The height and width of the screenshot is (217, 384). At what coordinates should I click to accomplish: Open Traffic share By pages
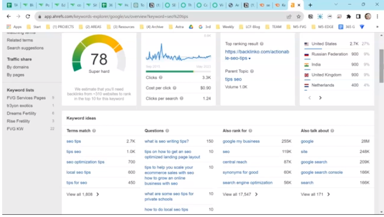(x=16, y=75)
